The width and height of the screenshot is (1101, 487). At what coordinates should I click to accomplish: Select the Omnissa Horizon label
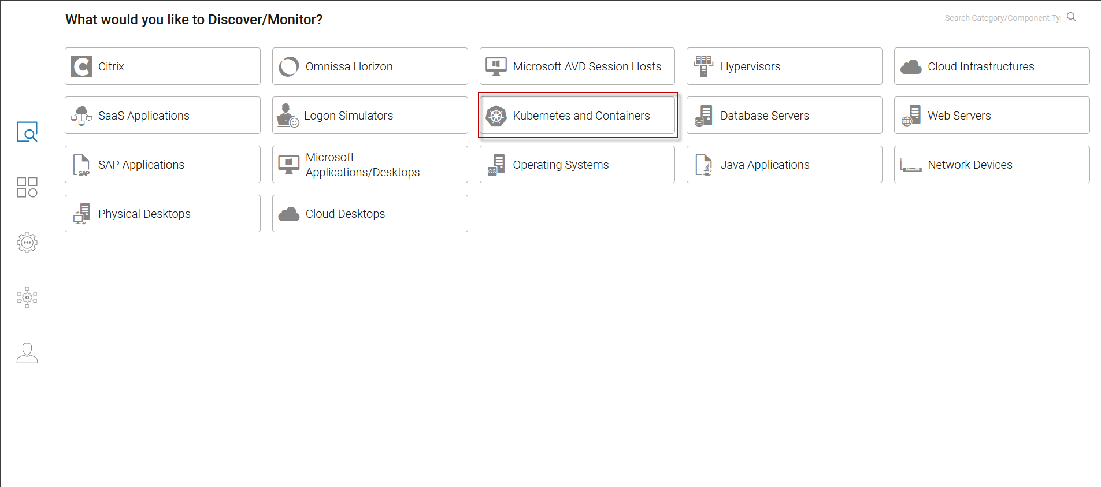pyautogui.click(x=349, y=66)
